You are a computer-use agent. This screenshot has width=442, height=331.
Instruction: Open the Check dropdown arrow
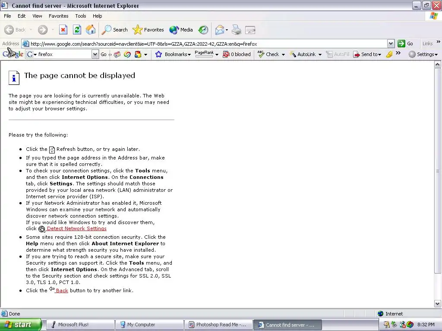283,55
